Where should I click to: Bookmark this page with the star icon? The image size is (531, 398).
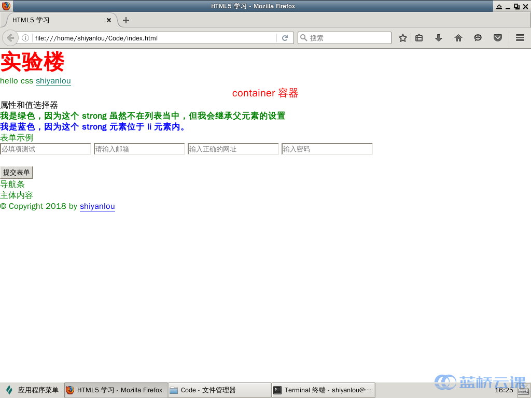pos(402,38)
